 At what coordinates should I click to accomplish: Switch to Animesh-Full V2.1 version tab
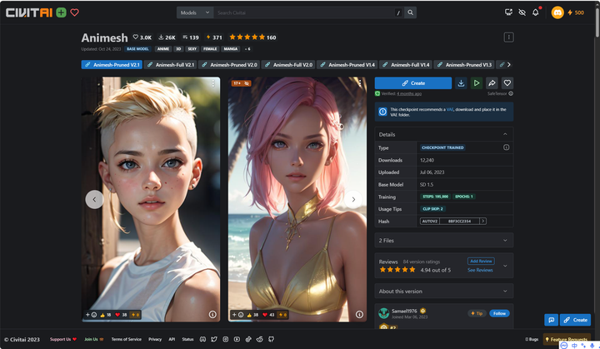click(171, 65)
